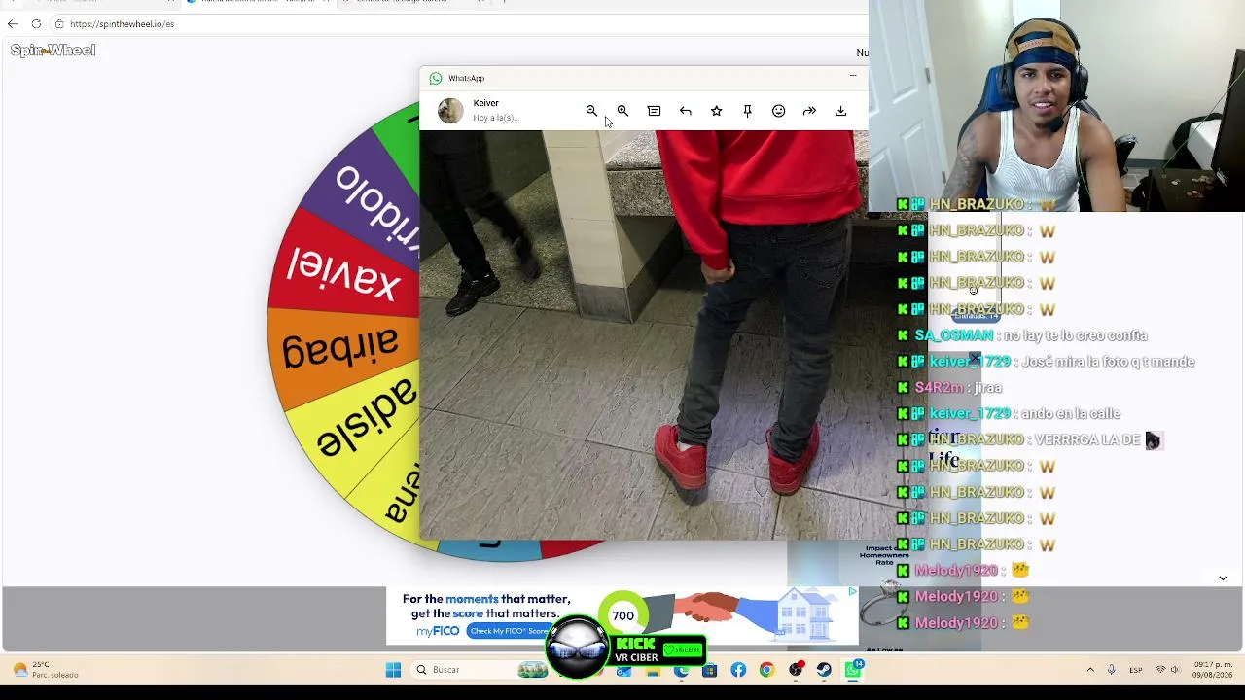Click the yellow 'adisle' wheel segment
This screenshot has width=1245, height=700.
pos(365,420)
